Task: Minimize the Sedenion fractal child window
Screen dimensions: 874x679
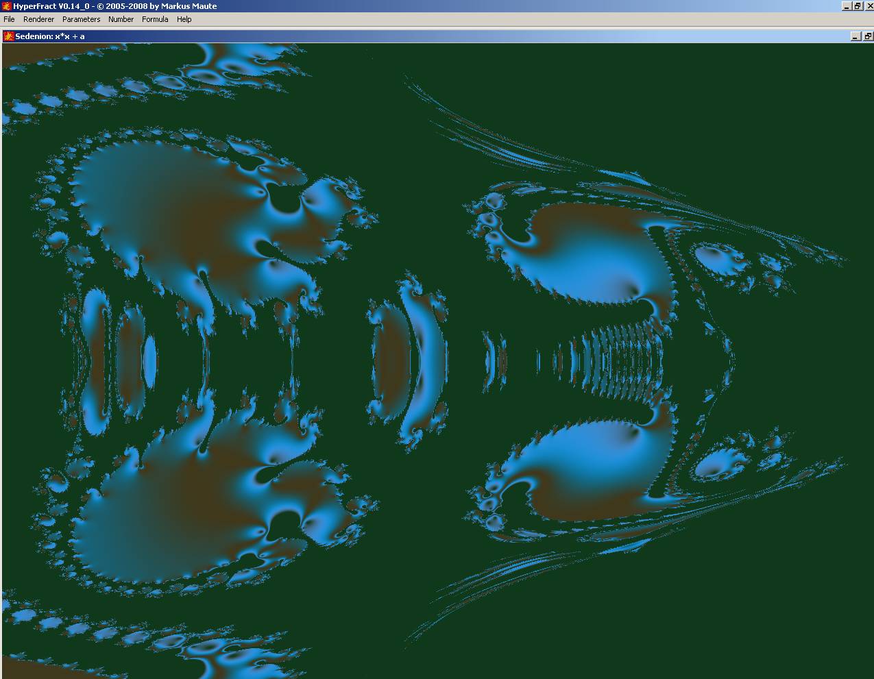Action: click(x=855, y=36)
